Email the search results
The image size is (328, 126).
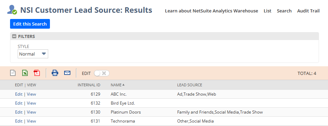point(67,73)
